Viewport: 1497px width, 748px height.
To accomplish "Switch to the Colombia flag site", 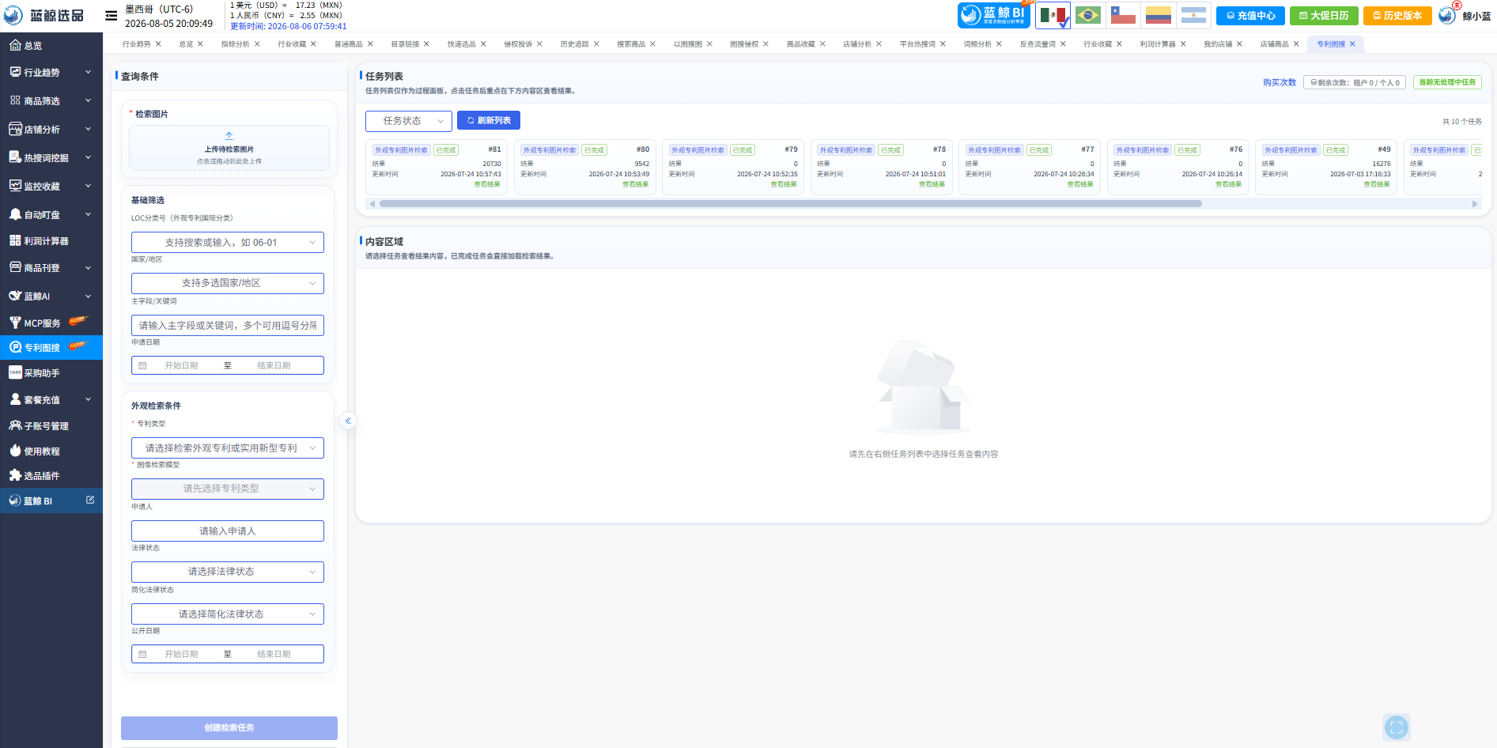I will (x=1159, y=15).
